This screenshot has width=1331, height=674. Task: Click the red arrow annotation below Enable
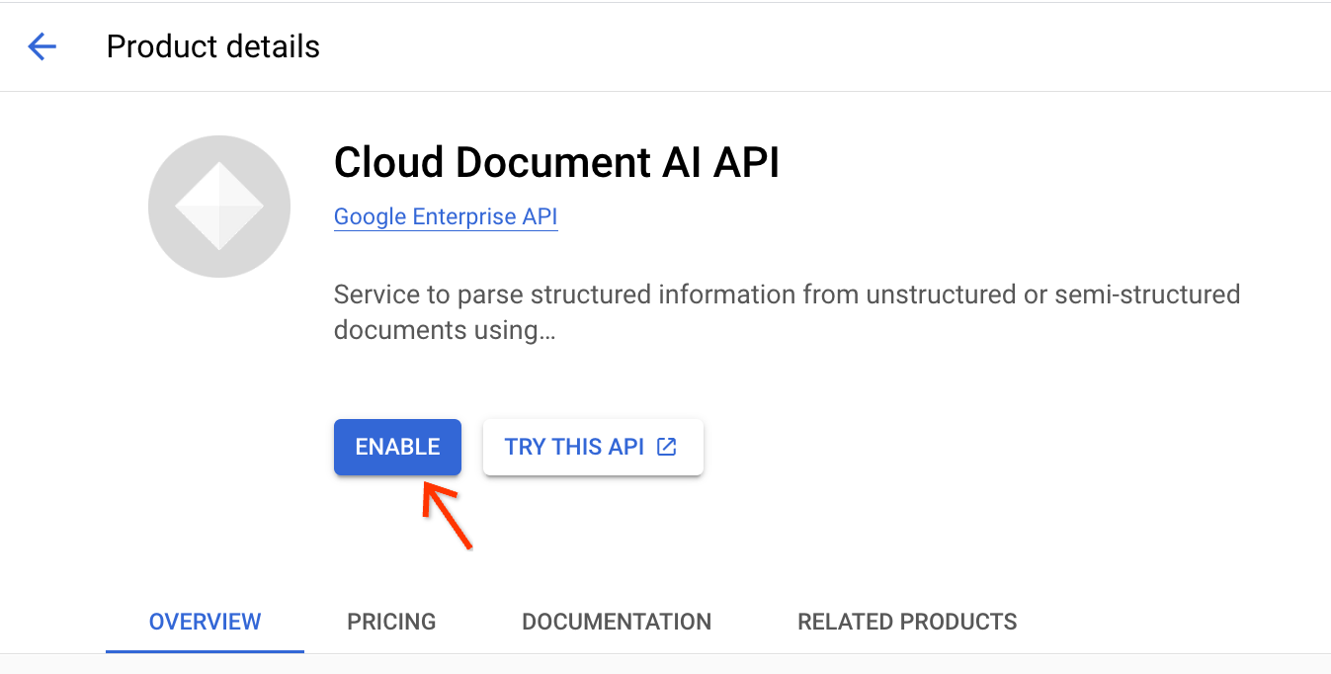click(448, 515)
